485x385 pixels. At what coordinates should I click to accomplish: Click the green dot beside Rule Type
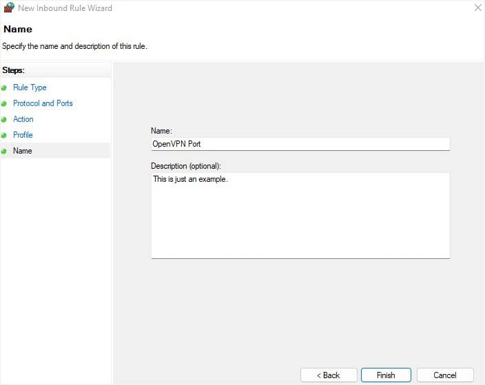click(x=4, y=87)
